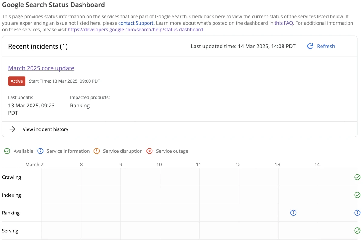
Task: Click the Start Time 13 Mar 2025 text
Action: [x=64, y=81]
